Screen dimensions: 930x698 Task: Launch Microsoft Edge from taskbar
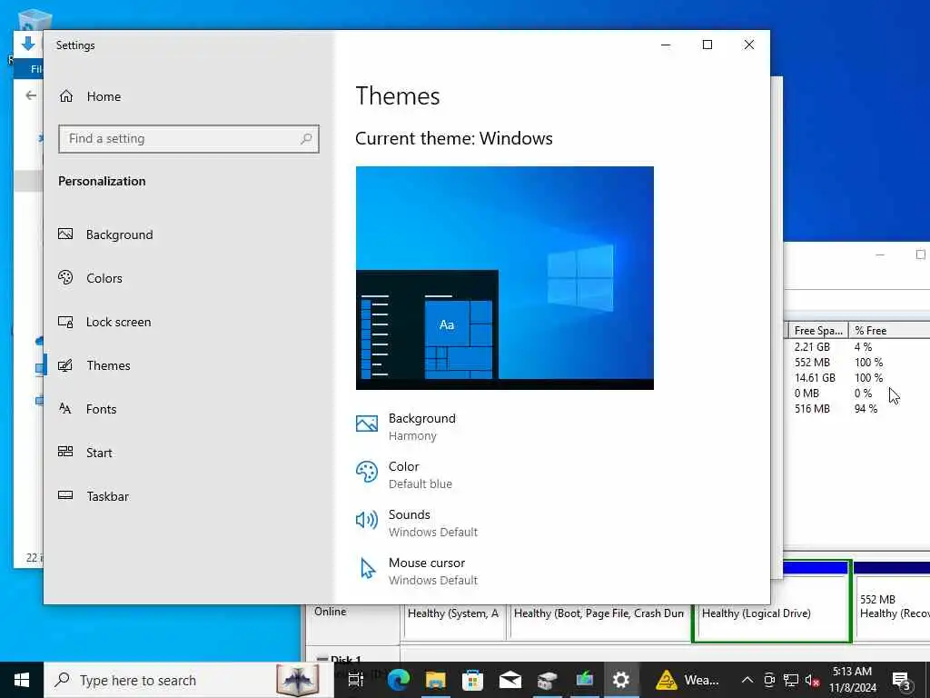tap(399, 680)
